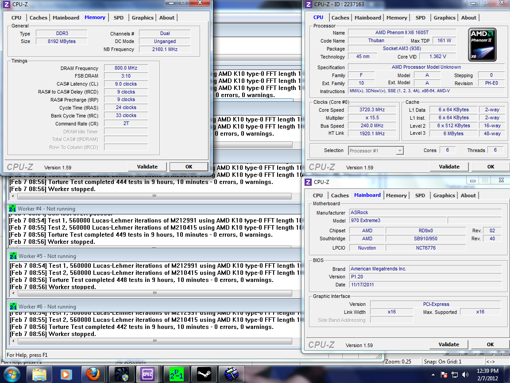Click the Southbridge SB910/950 value
Image resolution: width=510 pixels, height=383 pixels.
pyautogui.click(x=425, y=238)
